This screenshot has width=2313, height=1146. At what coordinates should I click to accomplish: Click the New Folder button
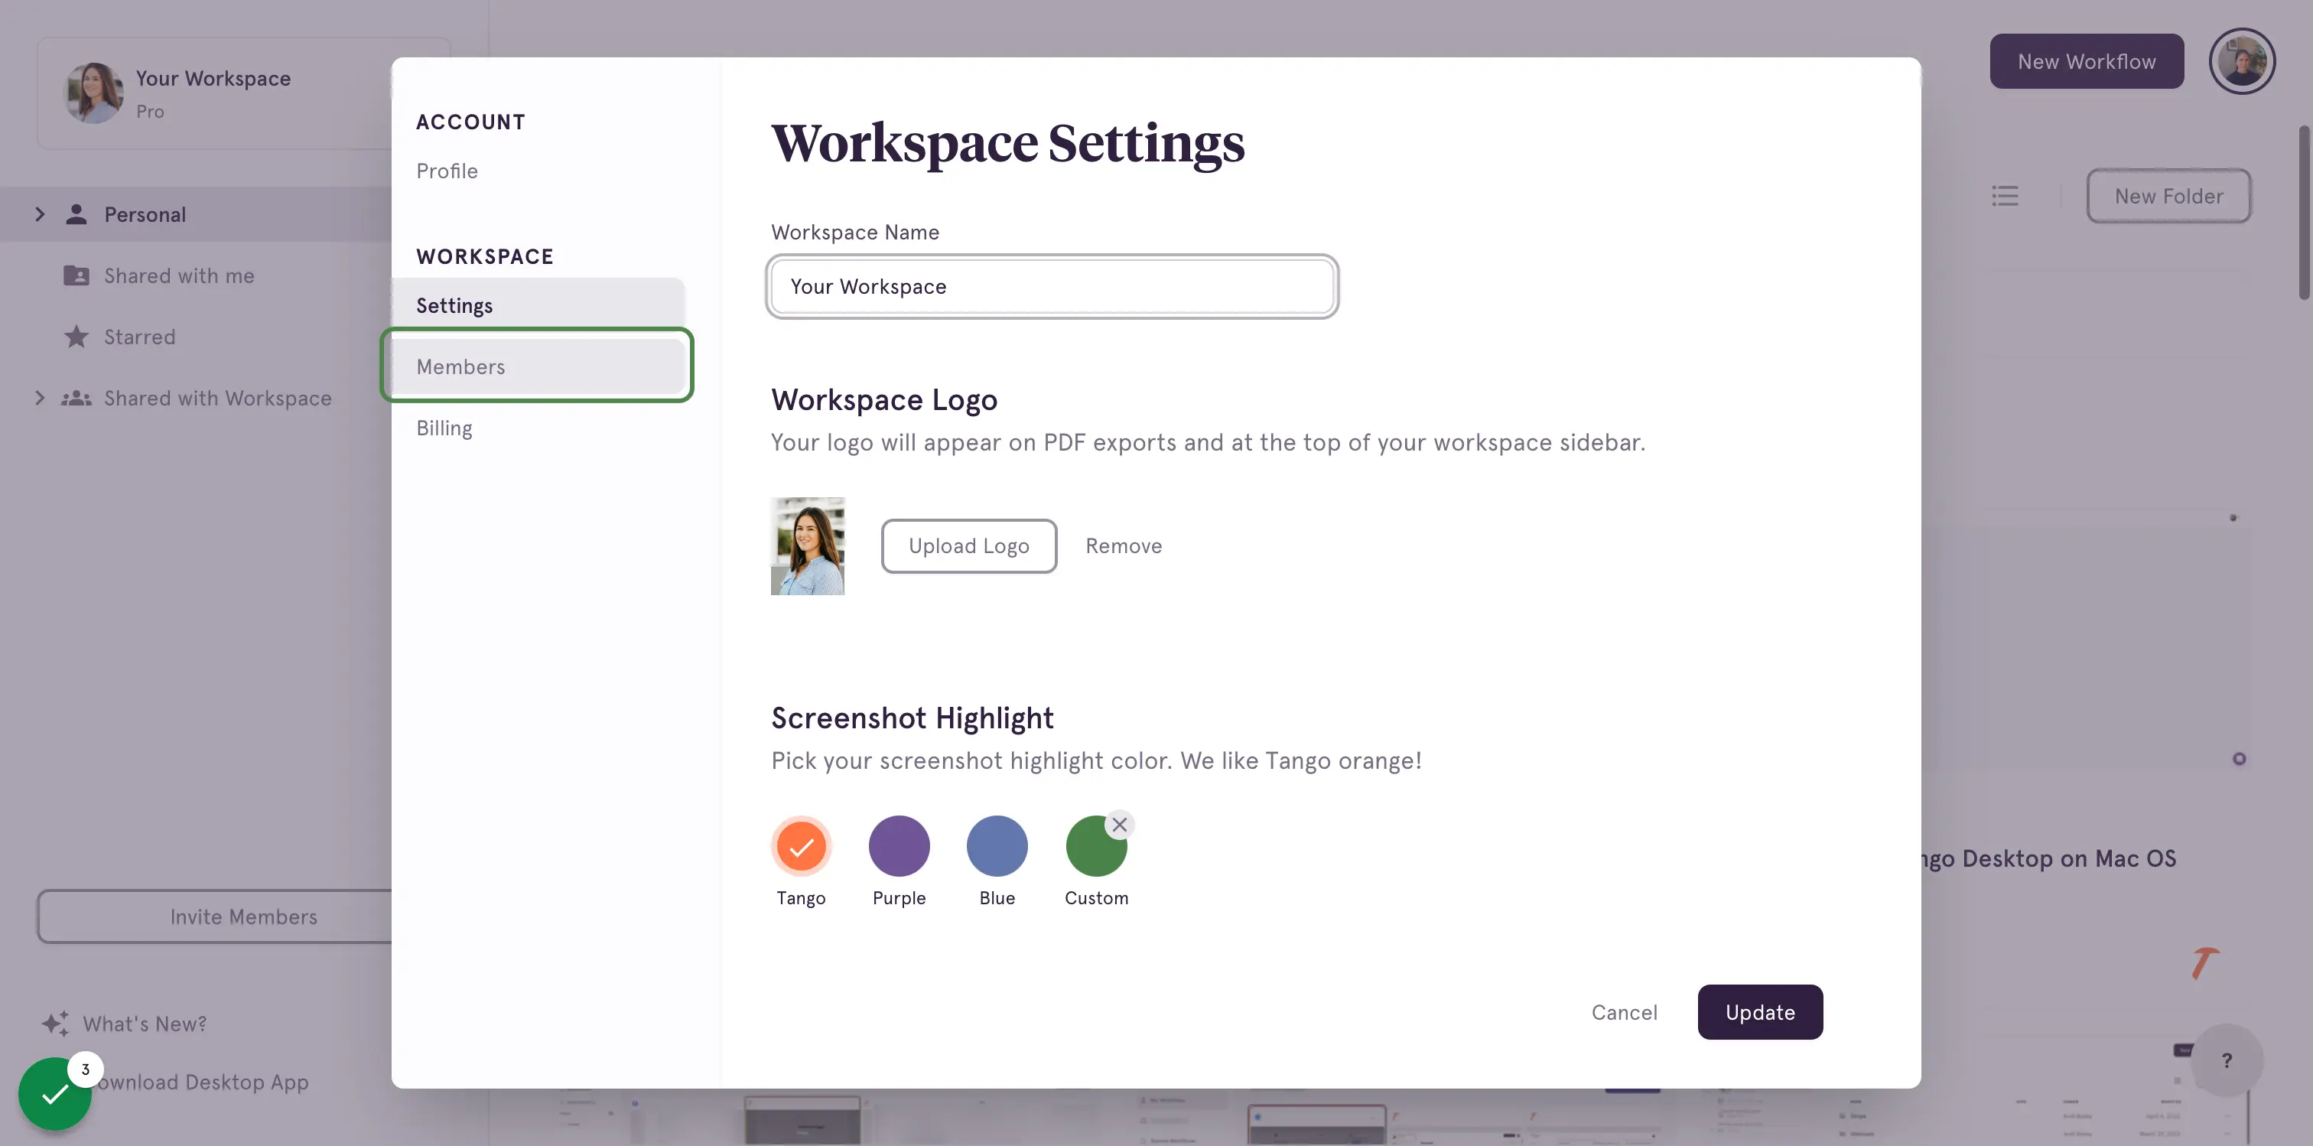(x=2168, y=196)
